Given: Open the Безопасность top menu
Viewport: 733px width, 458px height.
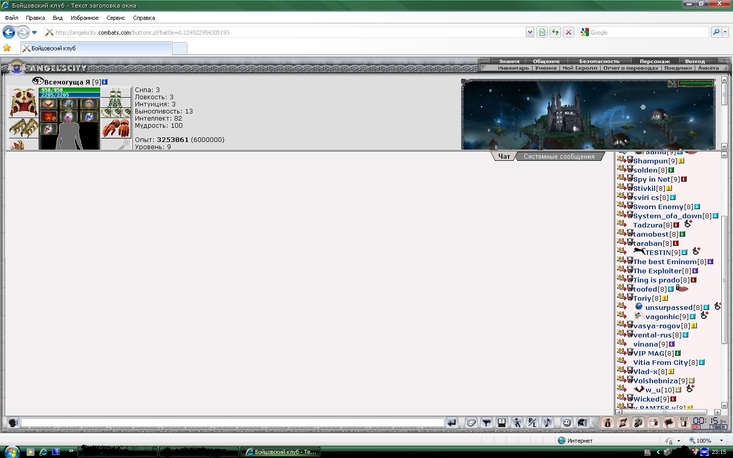Looking at the screenshot, I should [599, 61].
